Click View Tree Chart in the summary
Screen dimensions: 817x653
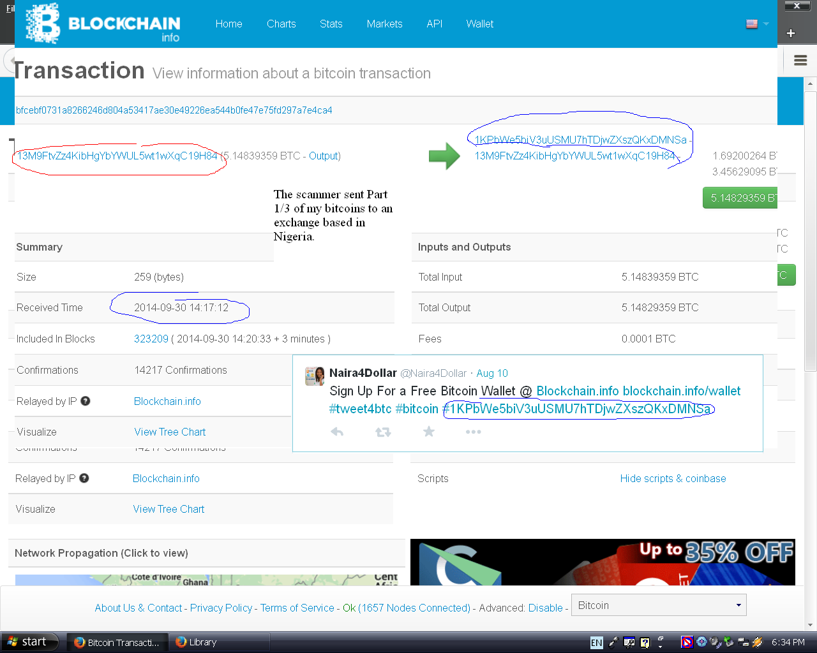pyautogui.click(x=170, y=432)
